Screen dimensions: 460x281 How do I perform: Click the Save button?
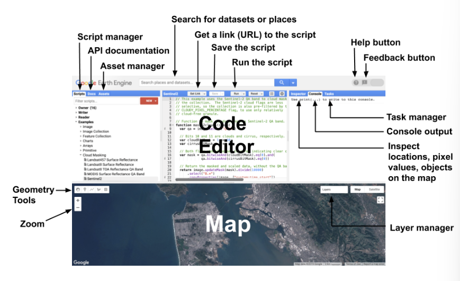[215, 94]
